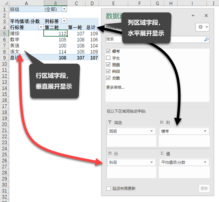The width and height of the screenshot is (219, 202).
Task: Select row header 9
Action: pos(4,58)
